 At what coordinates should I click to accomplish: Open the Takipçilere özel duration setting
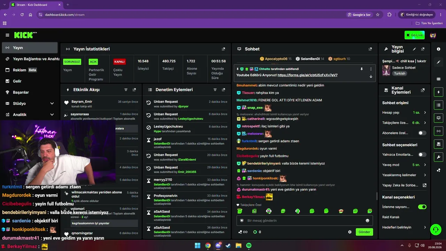404,123
